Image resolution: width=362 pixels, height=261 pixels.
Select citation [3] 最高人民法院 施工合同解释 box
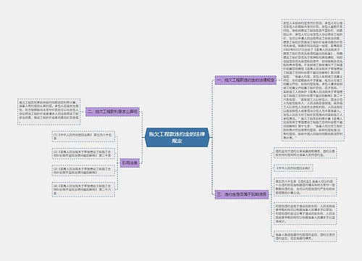(x=83, y=170)
